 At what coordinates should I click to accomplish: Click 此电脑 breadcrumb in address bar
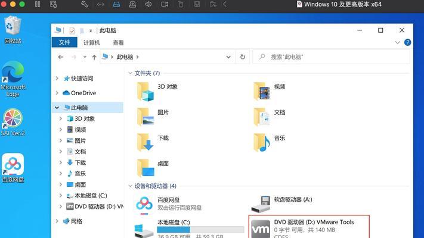(x=125, y=57)
